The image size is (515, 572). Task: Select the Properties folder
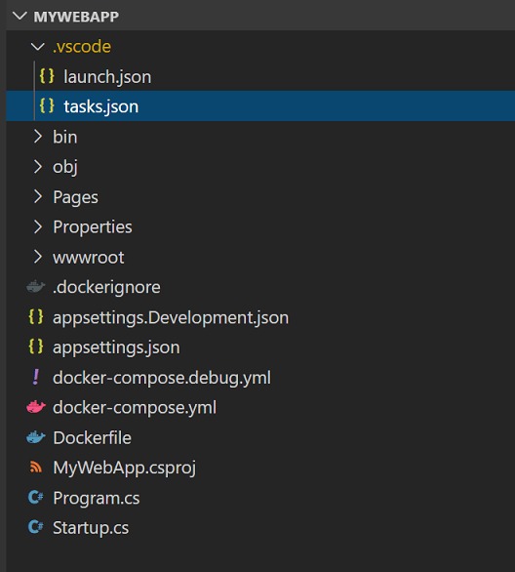(x=93, y=227)
